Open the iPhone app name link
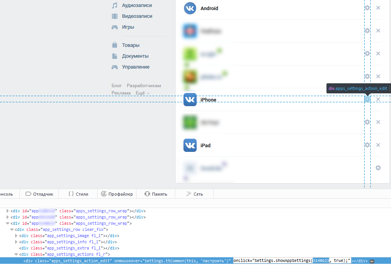The width and height of the screenshot is (391, 265). [x=208, y=100]
